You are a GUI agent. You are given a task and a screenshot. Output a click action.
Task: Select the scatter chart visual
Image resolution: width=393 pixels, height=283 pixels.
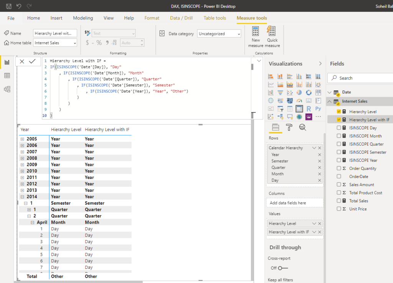click(290, 93)
